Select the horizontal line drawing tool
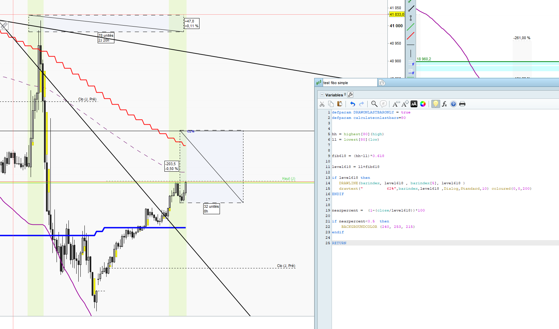Image resolution: width=559 pixels, height=329 pixels. pos(411,45)
